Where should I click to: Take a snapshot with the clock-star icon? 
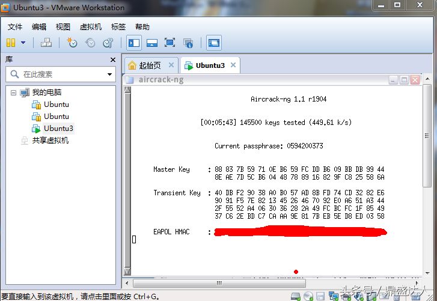(72, 43)
